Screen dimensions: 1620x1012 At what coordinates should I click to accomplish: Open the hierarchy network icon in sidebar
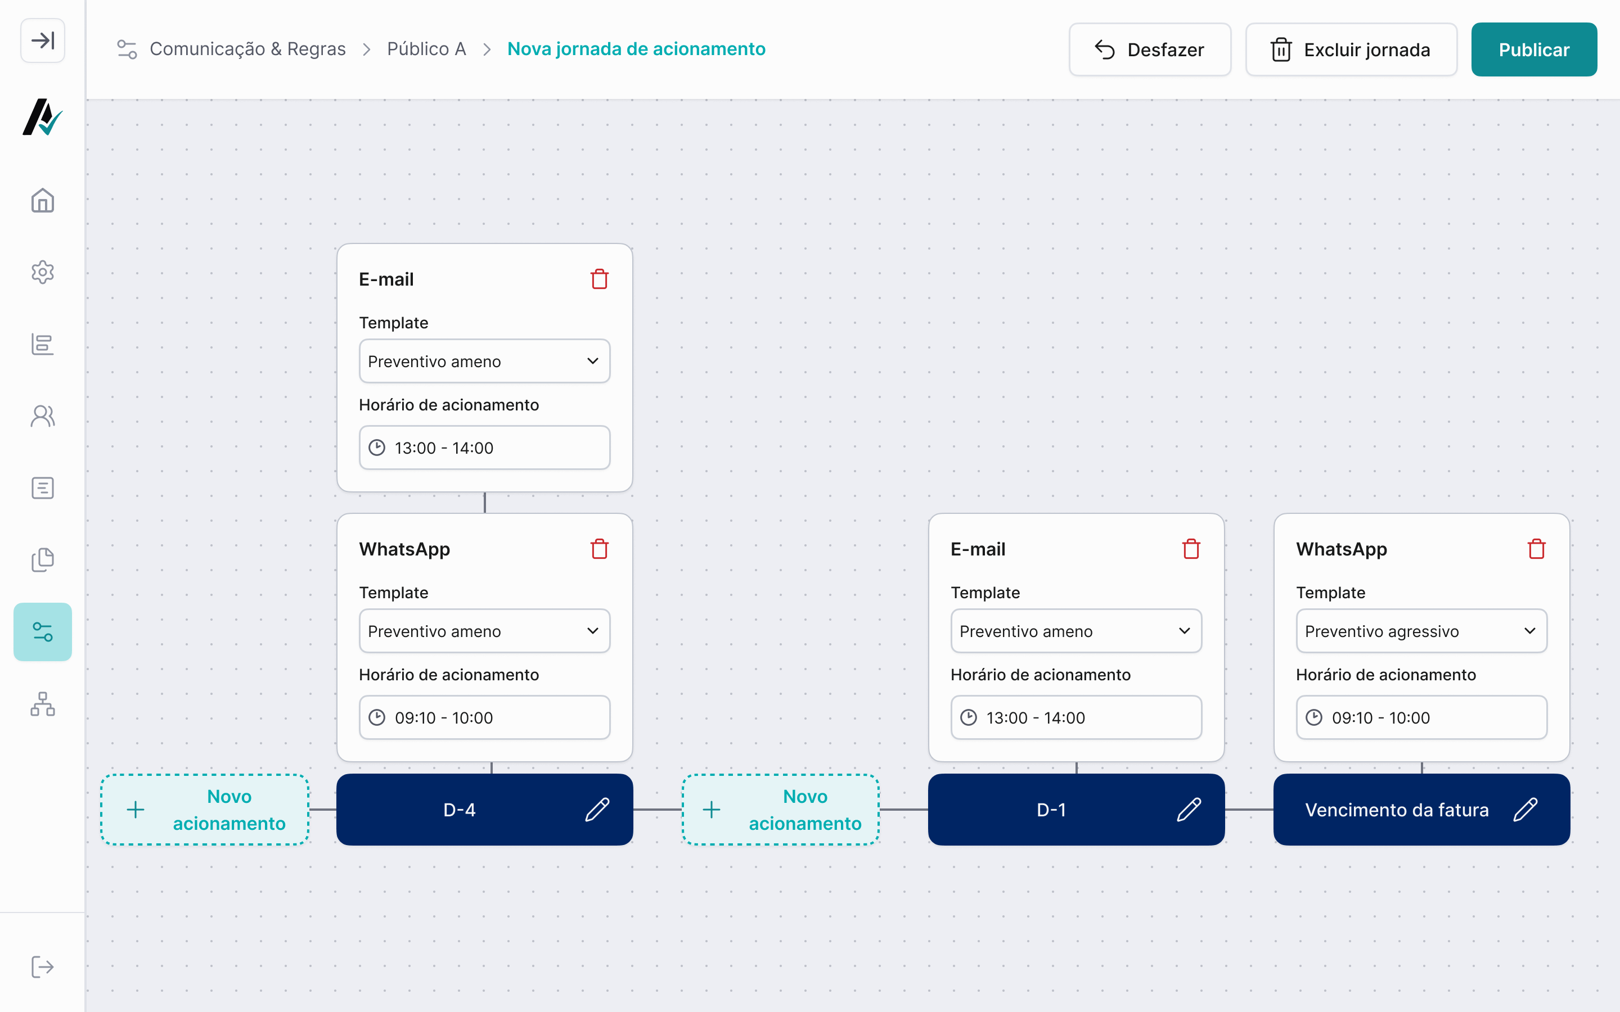click(x=43, y=704)
